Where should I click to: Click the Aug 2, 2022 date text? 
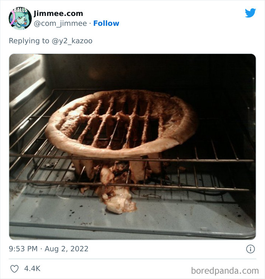(66, 249)
